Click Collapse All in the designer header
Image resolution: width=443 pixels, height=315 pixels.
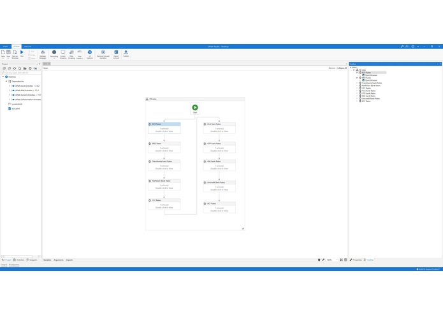point(342,68)
